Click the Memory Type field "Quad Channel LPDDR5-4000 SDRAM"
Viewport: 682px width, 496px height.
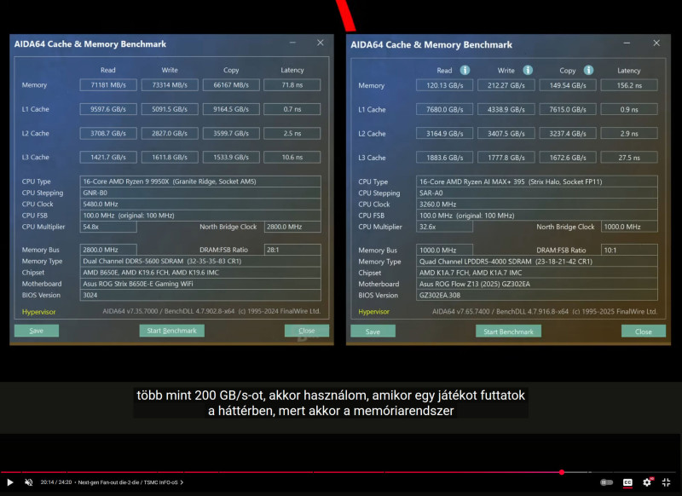[x=537, y=262]
